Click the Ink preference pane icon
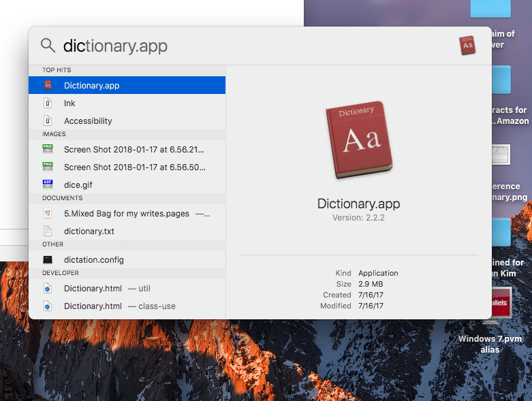The width and height of the screenshot is (532, 401). 48,103
